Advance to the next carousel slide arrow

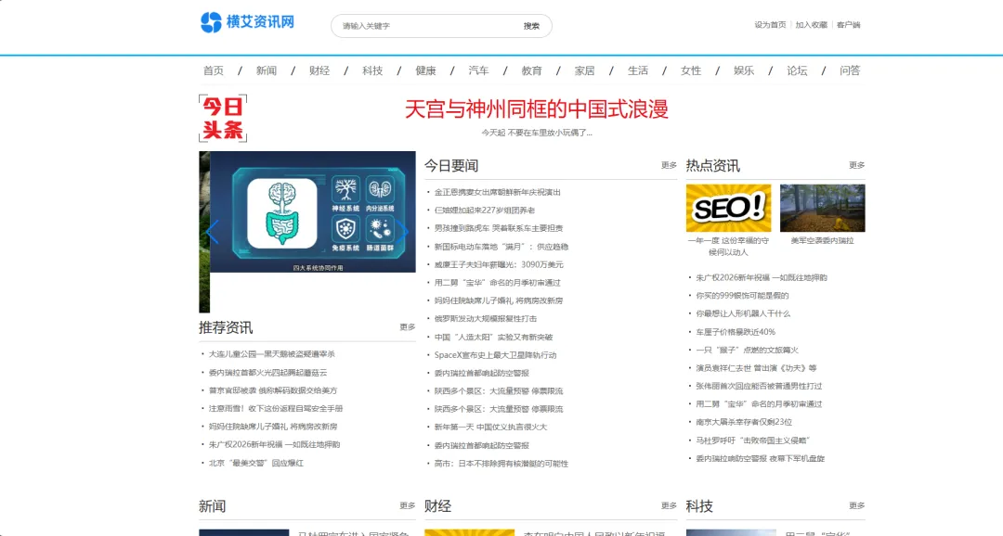[x=402, y=231]
